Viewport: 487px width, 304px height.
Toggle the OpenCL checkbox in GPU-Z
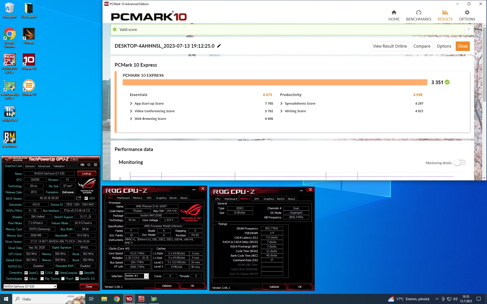pos(26,273)
